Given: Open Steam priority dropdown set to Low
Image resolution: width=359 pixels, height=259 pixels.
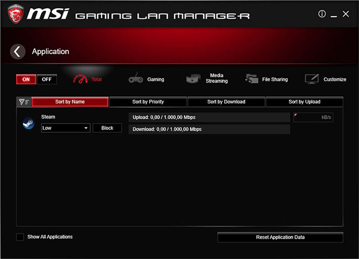Looking at the screenshot, I should (x=66, y=128).
